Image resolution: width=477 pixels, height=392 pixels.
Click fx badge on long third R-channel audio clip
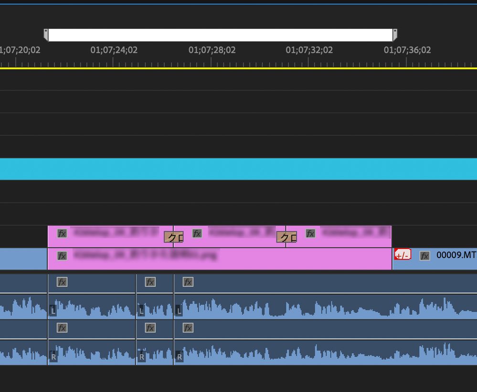(x=188, y=328)
